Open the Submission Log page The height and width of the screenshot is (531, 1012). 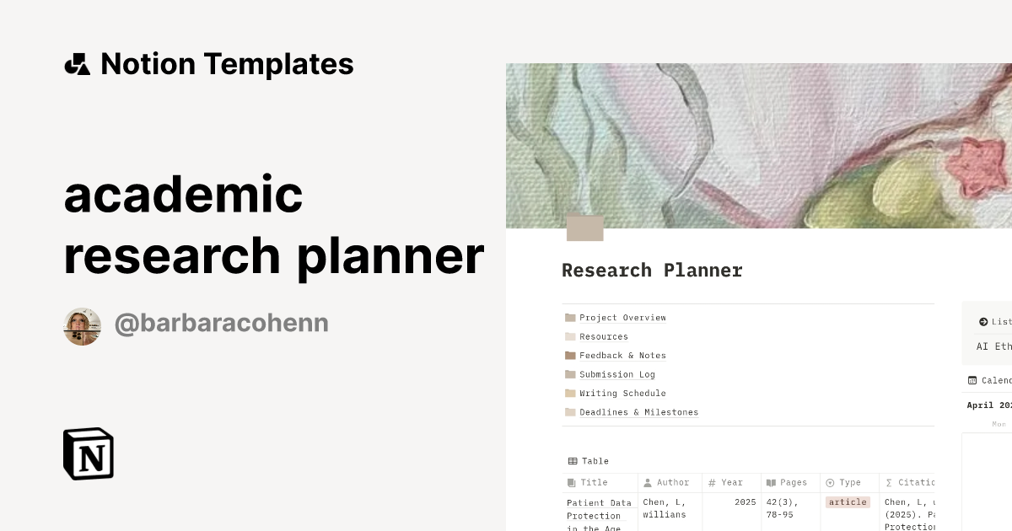point(616,374)
